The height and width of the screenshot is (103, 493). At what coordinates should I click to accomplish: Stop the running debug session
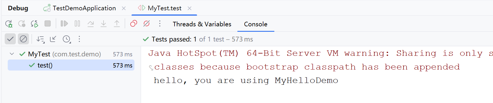click(48, 23)
